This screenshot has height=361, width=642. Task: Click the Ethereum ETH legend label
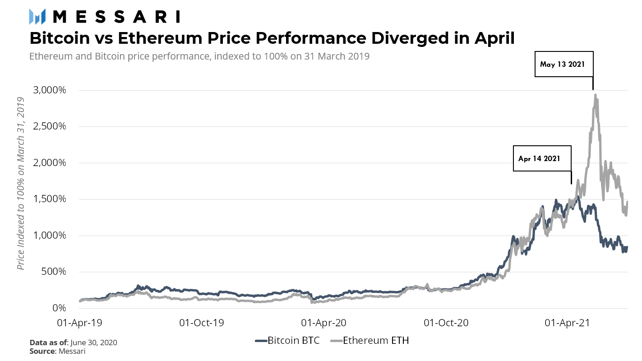pyautogui.click(x=376, y=340)
